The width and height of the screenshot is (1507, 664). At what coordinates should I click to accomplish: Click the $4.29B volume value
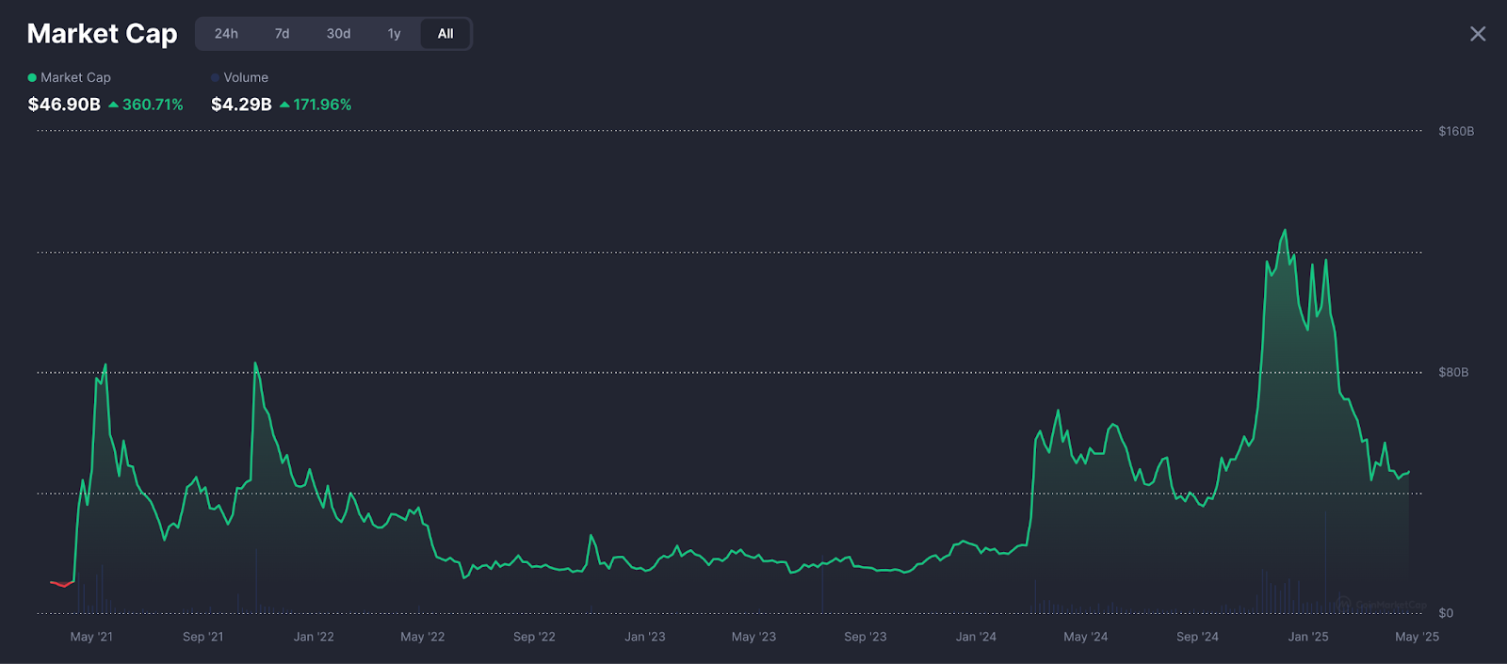241,105
